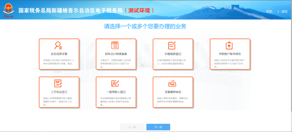The image size is (292, 132).
Task: Select the 财务会计制度备案 card title
Action: (x=116, y=54)
